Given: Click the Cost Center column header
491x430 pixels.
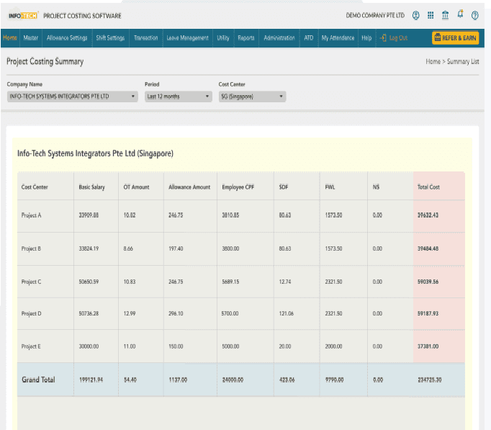Looking at the screenshot, I should [35, 187].
